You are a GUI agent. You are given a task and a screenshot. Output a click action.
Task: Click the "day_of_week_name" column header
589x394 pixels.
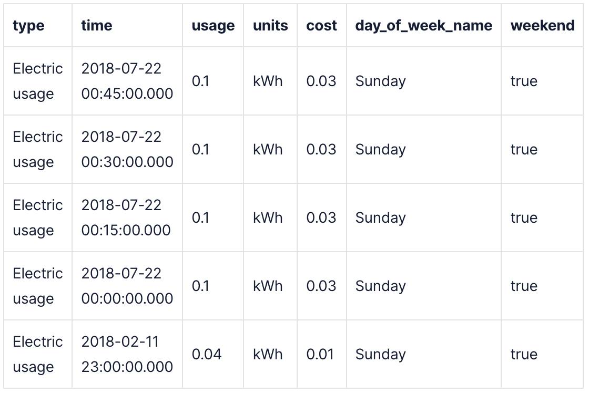(x=423, y=26)
